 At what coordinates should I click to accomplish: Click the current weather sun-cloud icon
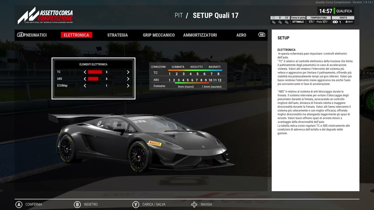[273, 22]
